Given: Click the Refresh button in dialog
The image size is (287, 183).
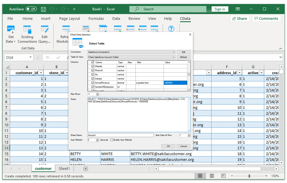Looking at the screenshot, I should pyautogui.click(x=183, y=57).
